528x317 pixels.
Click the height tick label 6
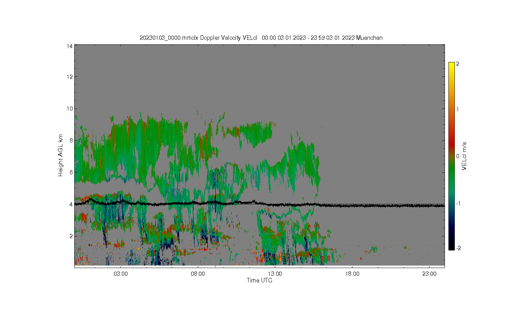point(71,172)
